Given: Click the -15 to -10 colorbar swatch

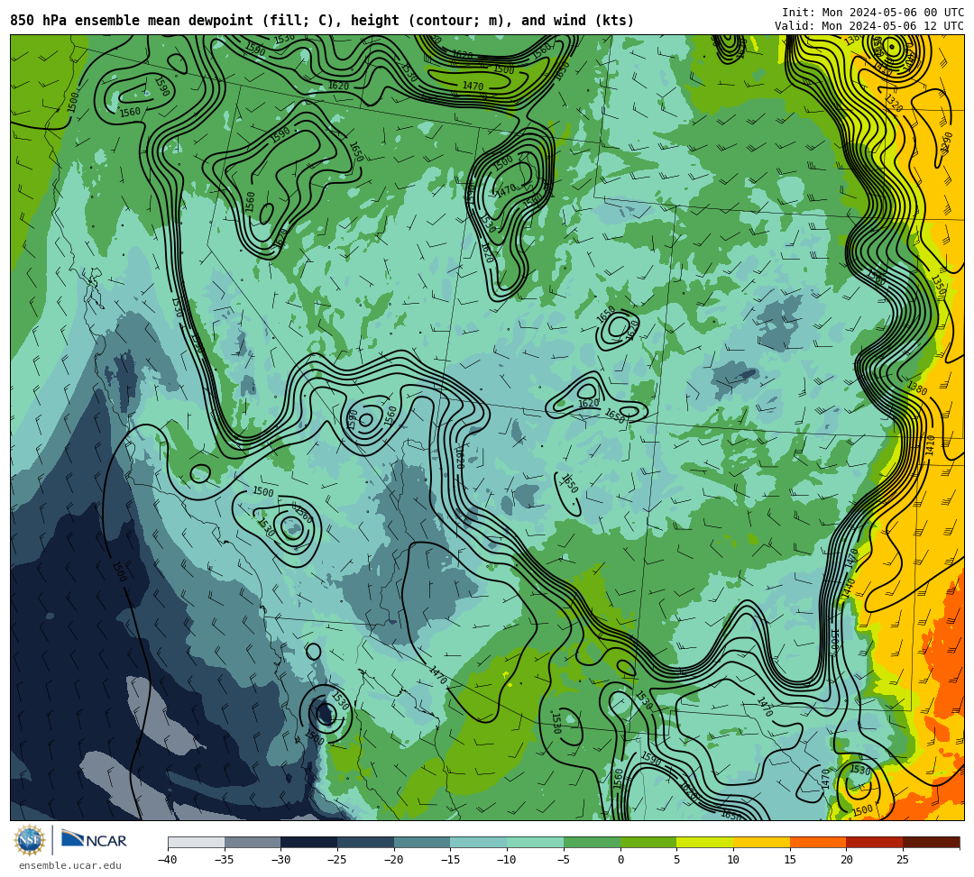Looking at the screenshot, I should [479, 842].
